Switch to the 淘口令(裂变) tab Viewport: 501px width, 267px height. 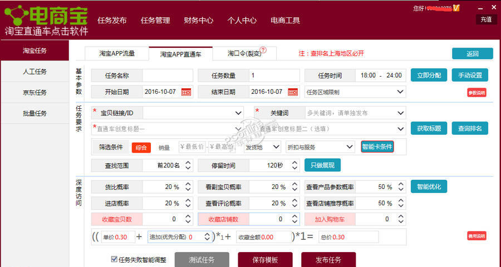coord(244,53)
